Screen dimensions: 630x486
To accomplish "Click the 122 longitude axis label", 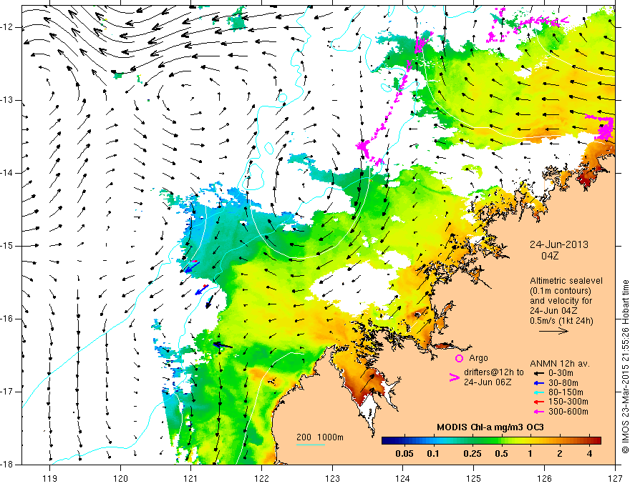I will coord(261,478).
